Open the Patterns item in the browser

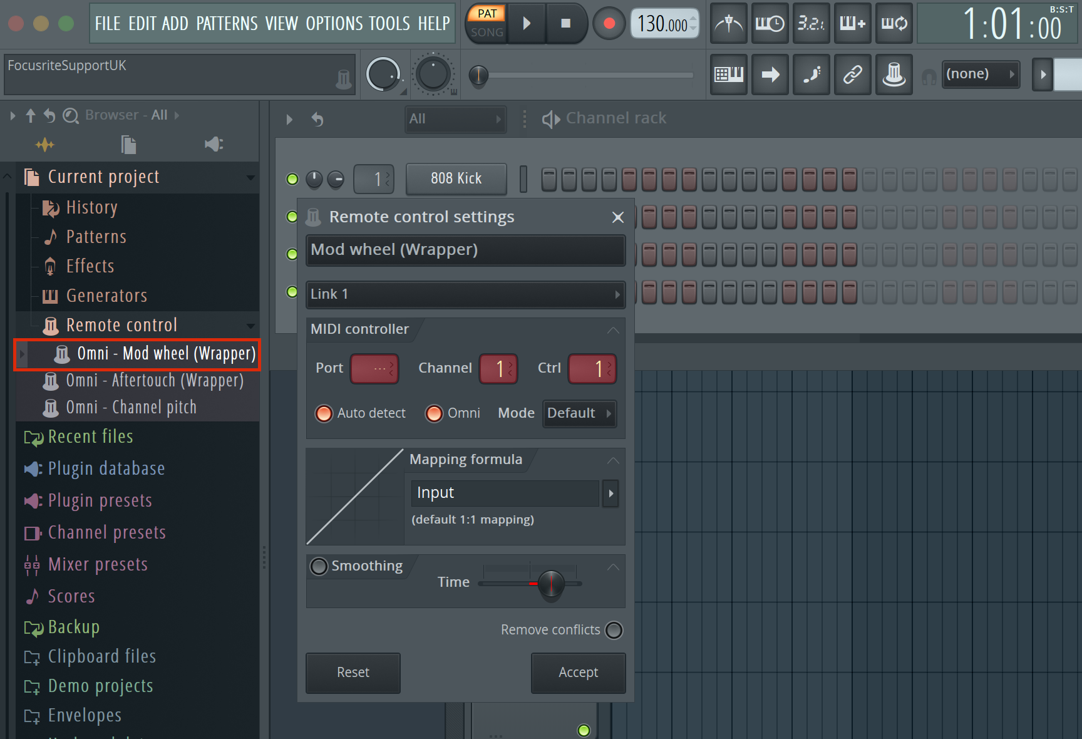click(x=96, y=237)
